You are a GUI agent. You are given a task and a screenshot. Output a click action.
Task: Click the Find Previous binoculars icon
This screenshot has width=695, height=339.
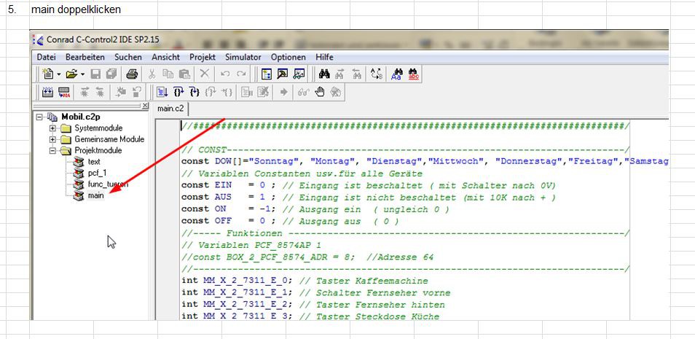click(x=356, y=74)
